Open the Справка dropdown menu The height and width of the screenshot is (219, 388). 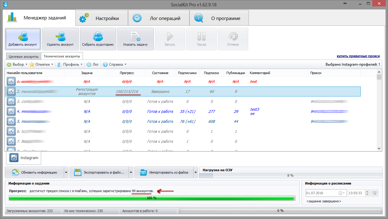(x=114, y=64)
